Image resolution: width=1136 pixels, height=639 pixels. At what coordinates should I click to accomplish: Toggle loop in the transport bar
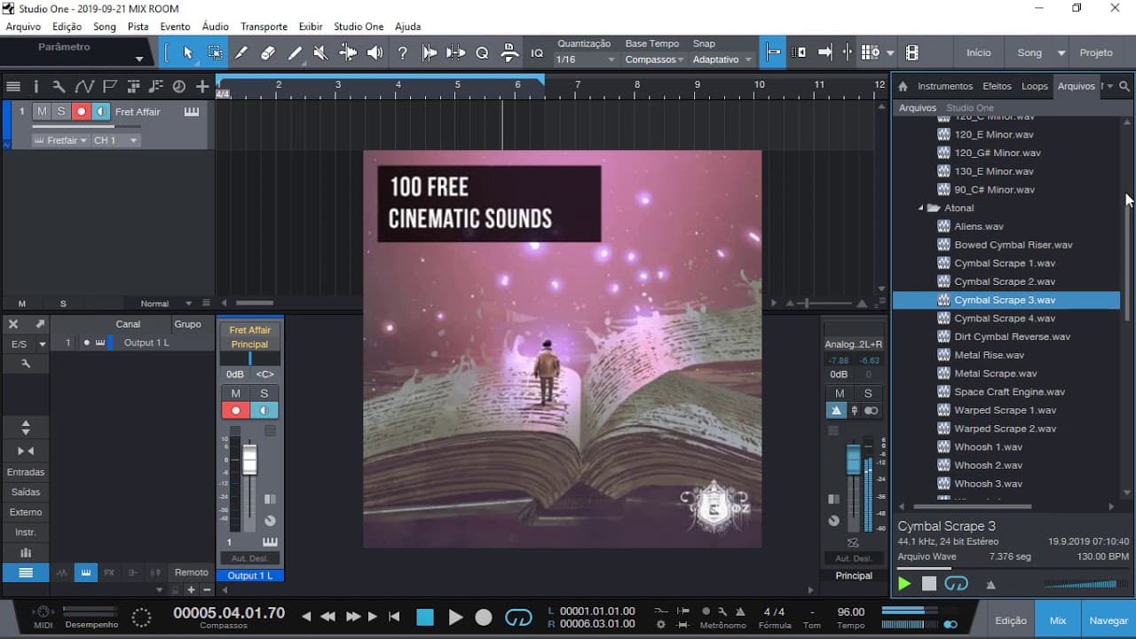tap(518, 617)
